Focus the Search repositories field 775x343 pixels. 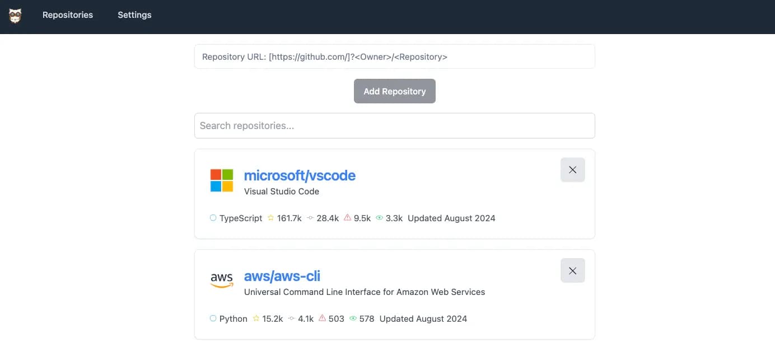(394, 126)
